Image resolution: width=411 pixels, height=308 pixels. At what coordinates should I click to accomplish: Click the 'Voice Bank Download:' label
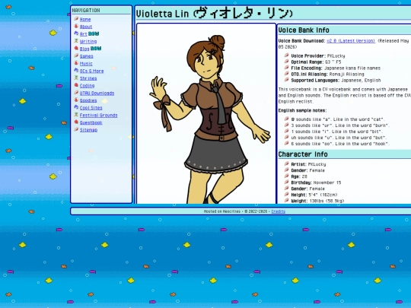click(x=301, y=41)
